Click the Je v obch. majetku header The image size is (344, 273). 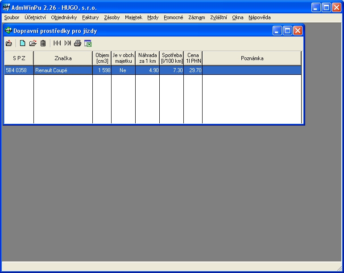124,58
